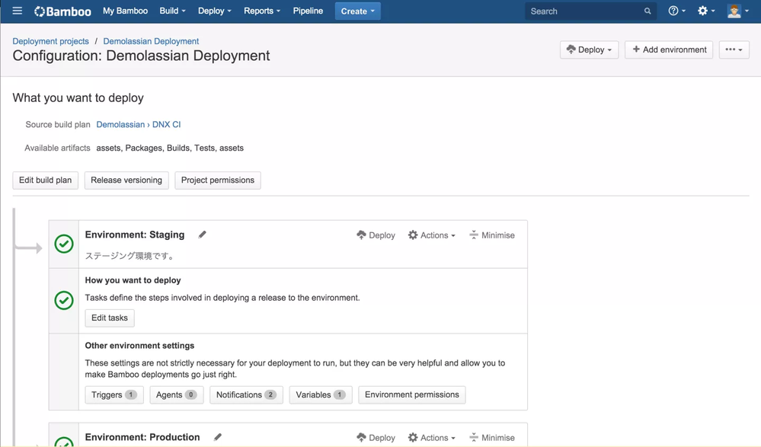Open the Pipeline nav item
Screen dimensions: 761x447
(308, 11)
